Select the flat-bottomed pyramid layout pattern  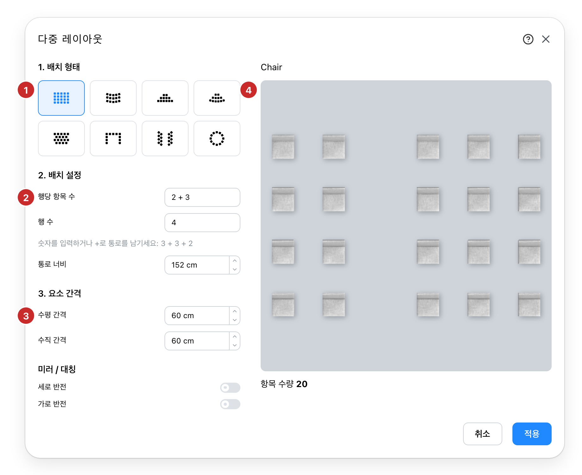coord(165,98)
